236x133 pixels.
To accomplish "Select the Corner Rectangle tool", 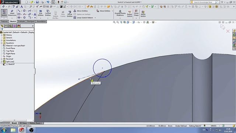I will click(19, 14).
